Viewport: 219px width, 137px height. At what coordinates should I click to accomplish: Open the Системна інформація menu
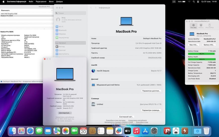16,2
